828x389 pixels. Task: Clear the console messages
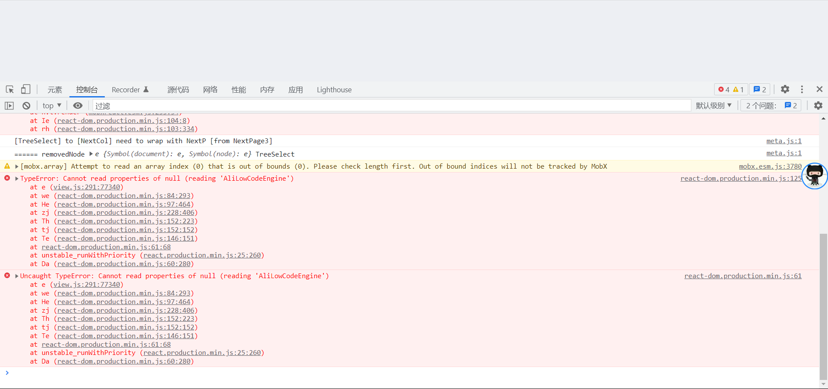(x=26, y=105)
